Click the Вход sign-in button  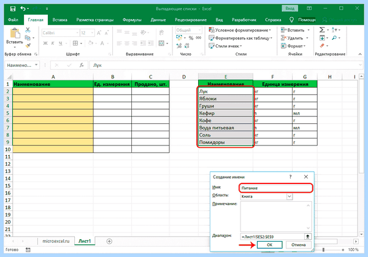pyautogui.click(x=290, y=9)
